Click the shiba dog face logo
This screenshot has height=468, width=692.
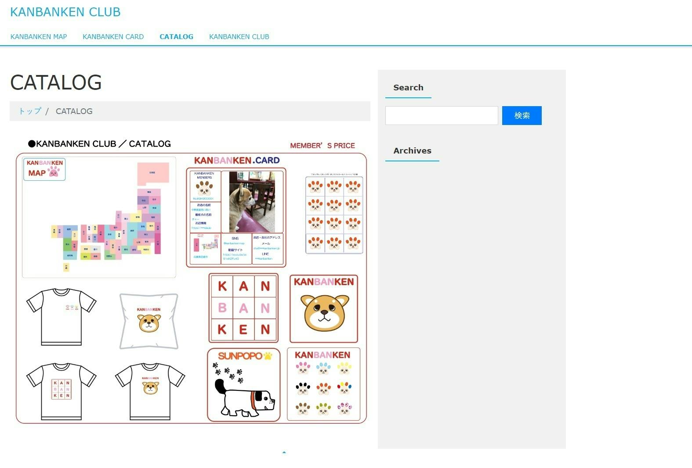pos(324,309)
